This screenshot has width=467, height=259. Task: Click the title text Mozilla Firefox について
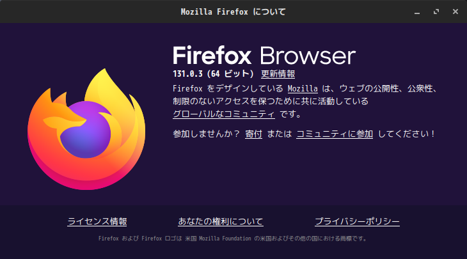(x=233, y=12)
